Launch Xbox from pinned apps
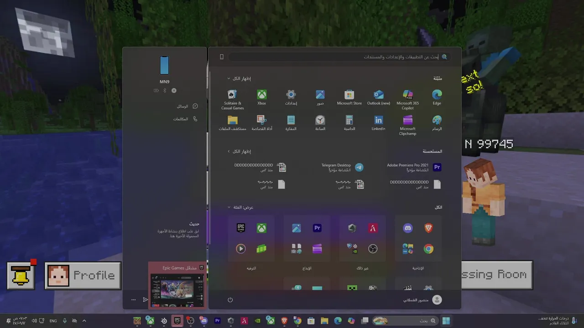584x328 pixels. pos(262,97)
